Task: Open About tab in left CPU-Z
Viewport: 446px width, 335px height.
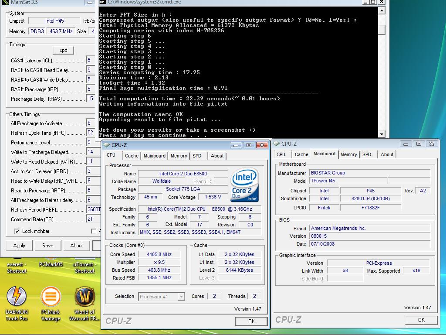Action: click(217, 156)
